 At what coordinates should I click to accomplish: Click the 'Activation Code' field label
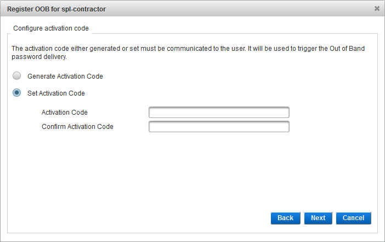point(65,113)
